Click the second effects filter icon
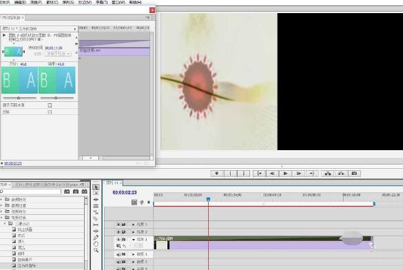Image resolution: width=403 pixels, height=270 pixels. pyautogui.click(x=76, y=191)
